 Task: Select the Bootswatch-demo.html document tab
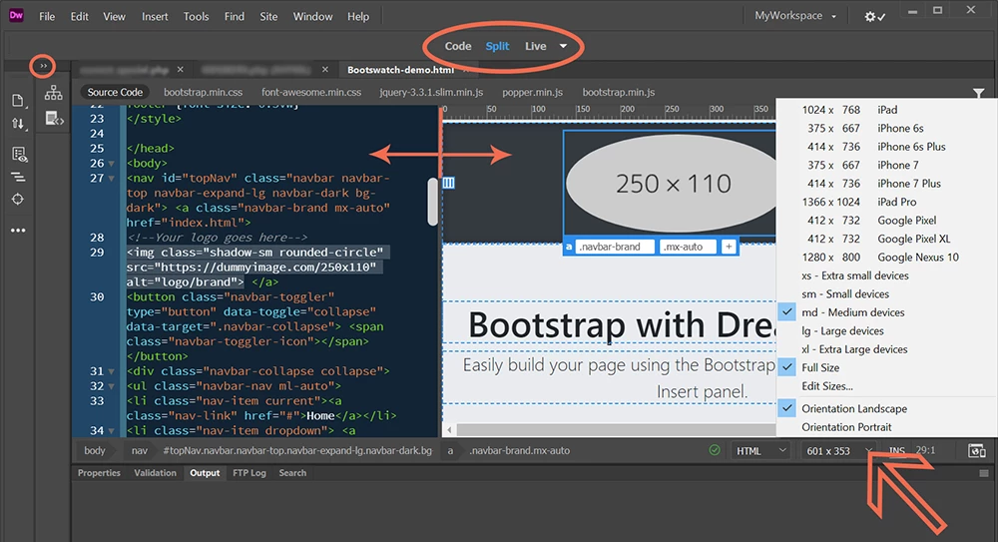pyautogui.click(x=400, y=70)
